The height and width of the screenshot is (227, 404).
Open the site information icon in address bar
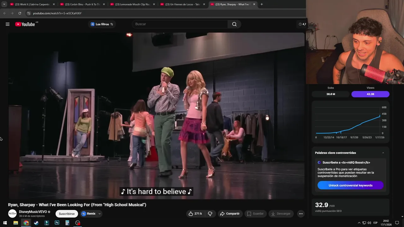28,13
